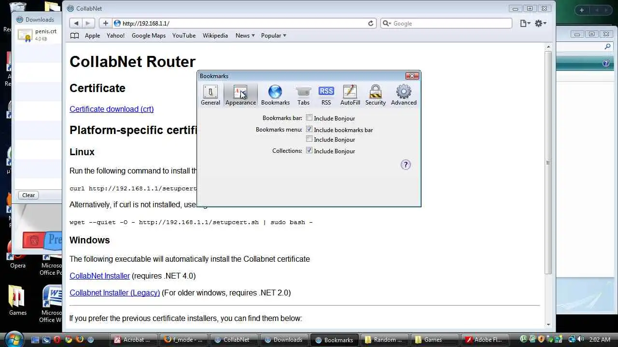Open the Google Maps bookmark
618x347 pixels.
coord(149,36)
